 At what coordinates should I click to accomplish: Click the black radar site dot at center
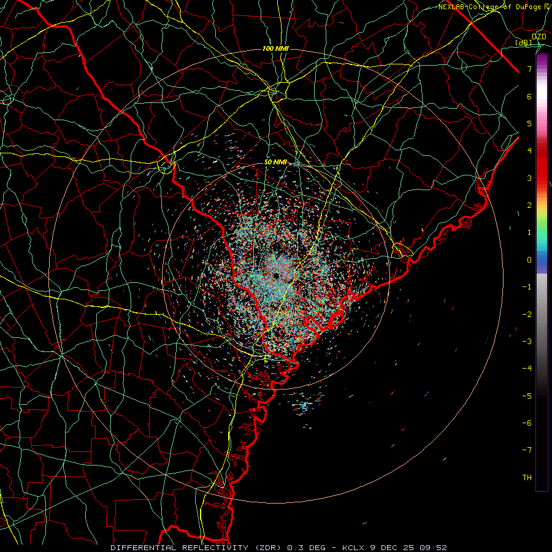pos(276,275)
